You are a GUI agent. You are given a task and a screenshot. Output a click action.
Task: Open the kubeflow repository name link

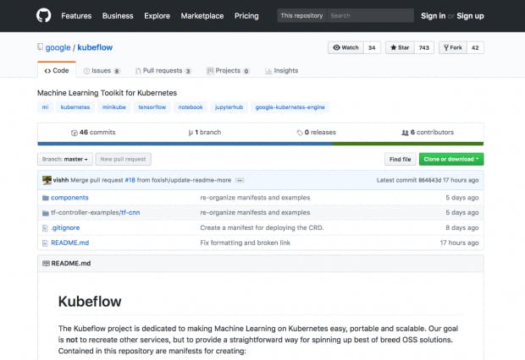[95, 47]
